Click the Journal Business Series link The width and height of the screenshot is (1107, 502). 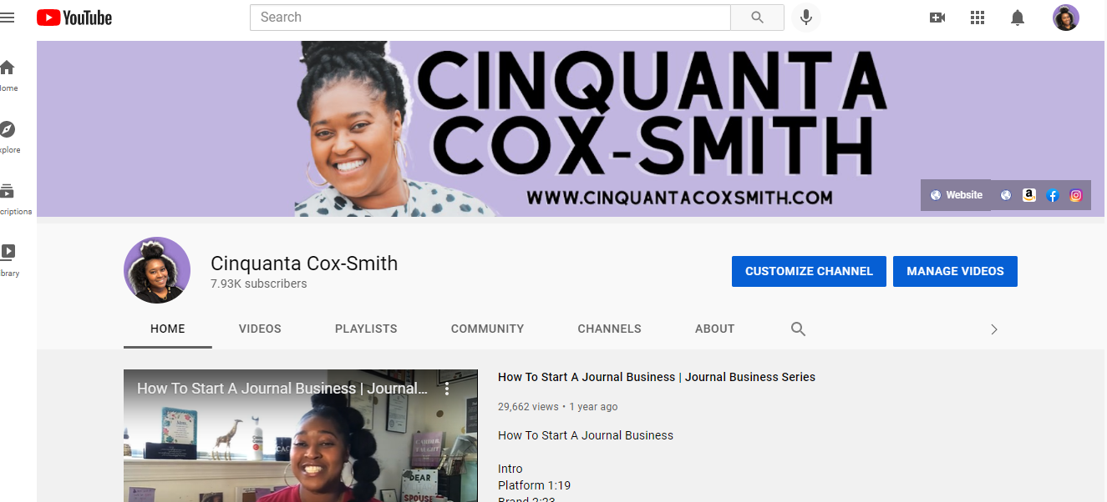tap(750, 377)
